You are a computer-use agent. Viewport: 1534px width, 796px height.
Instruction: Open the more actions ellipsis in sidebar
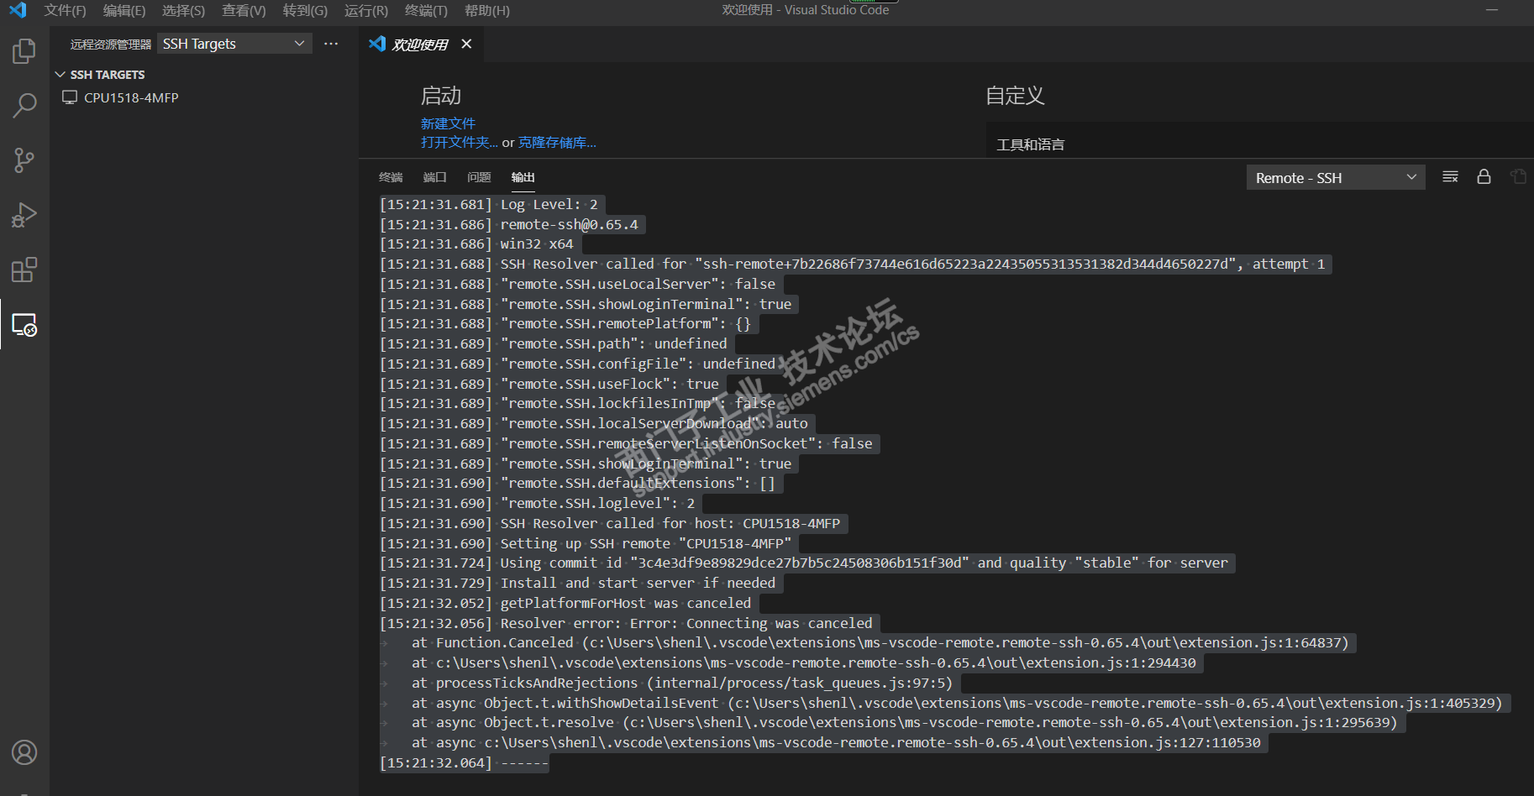tap(331, 44)
